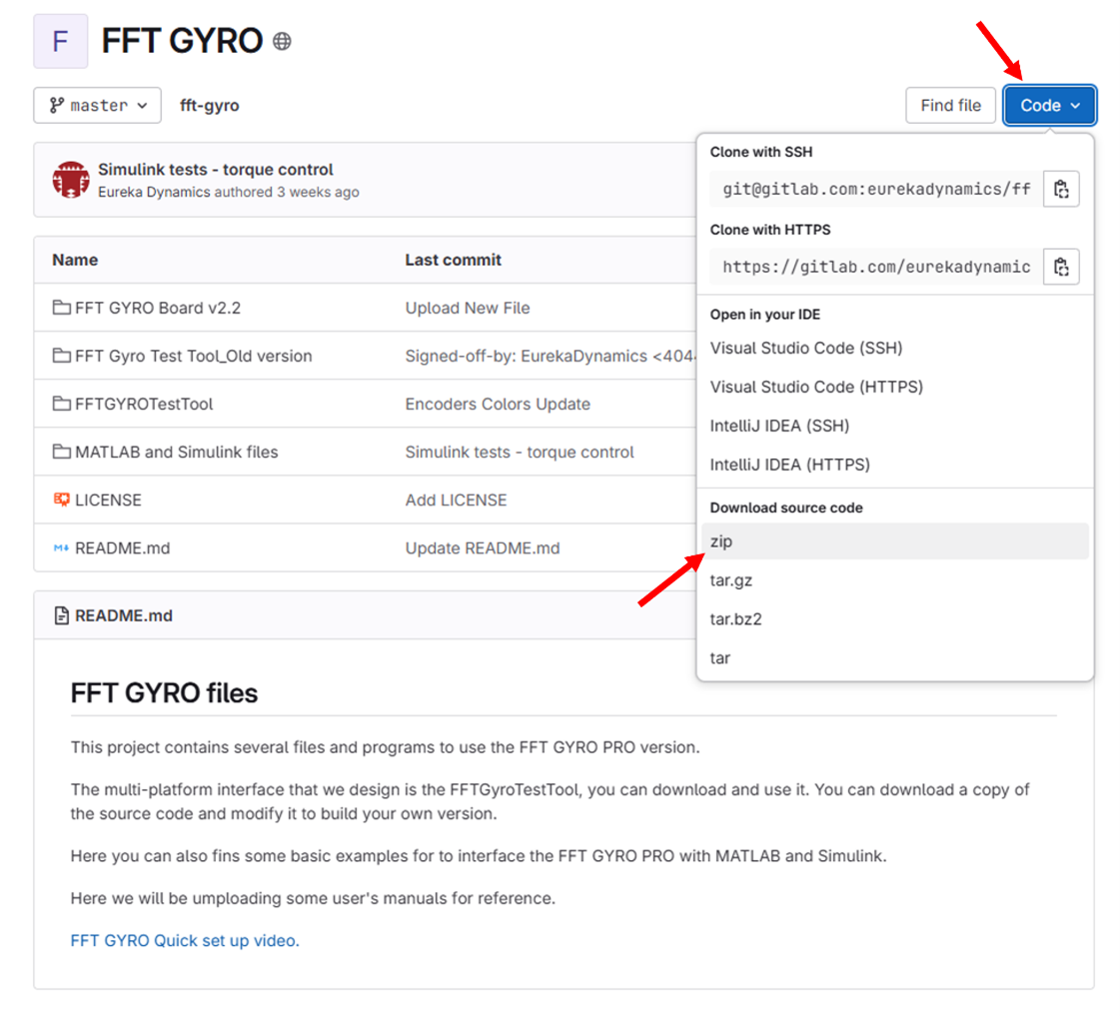Select Visual Studio Code (SSH) option
The width and height of the screenshot is (1120, 1016).
coord(805,348)
